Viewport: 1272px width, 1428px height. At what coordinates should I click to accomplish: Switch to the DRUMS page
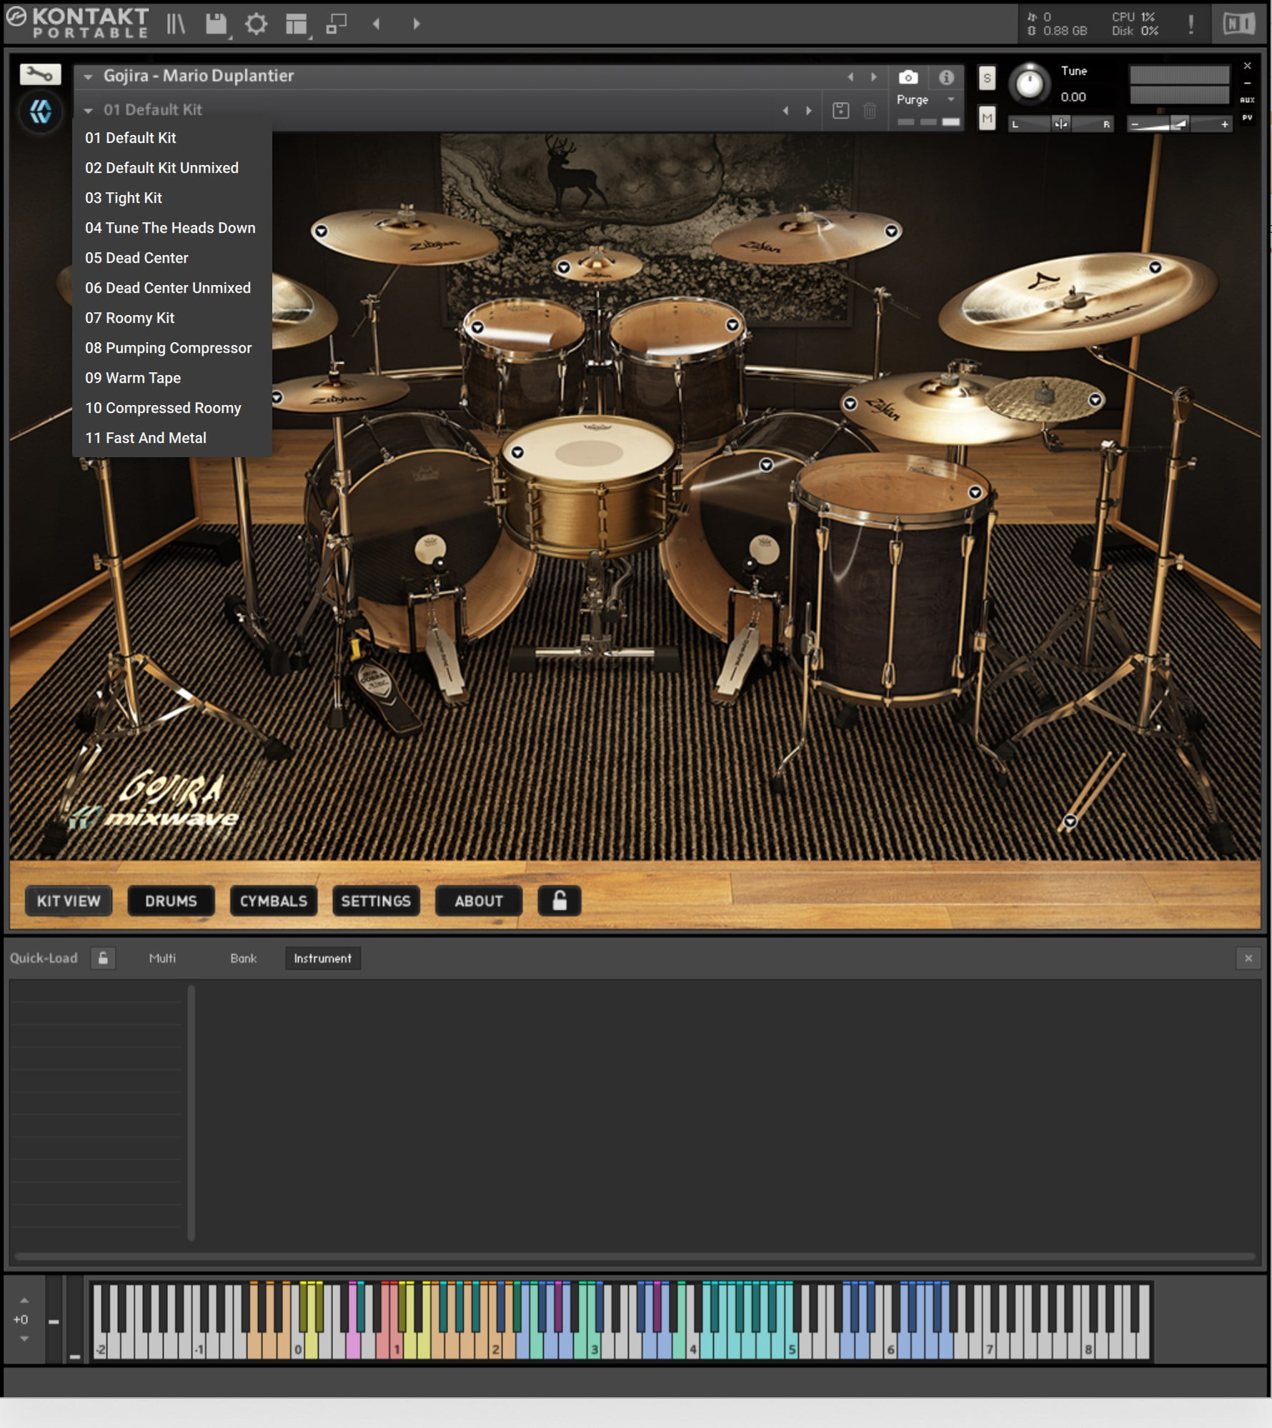pos(171,901)
